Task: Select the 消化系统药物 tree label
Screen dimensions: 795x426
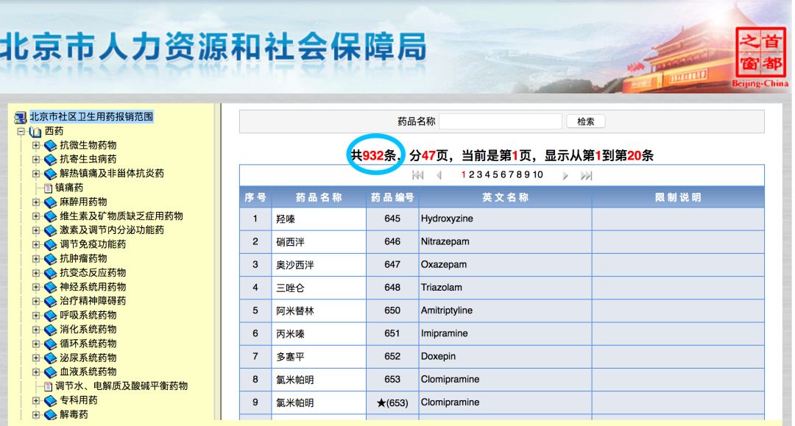Action: pos(88,330)
